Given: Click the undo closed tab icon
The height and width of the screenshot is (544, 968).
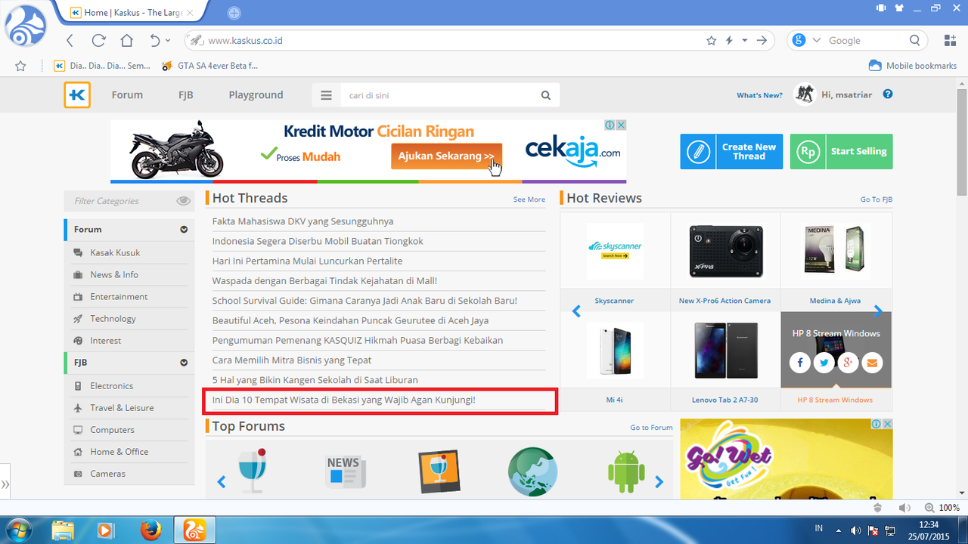Looking at the screenshot, I should point(155,41).
